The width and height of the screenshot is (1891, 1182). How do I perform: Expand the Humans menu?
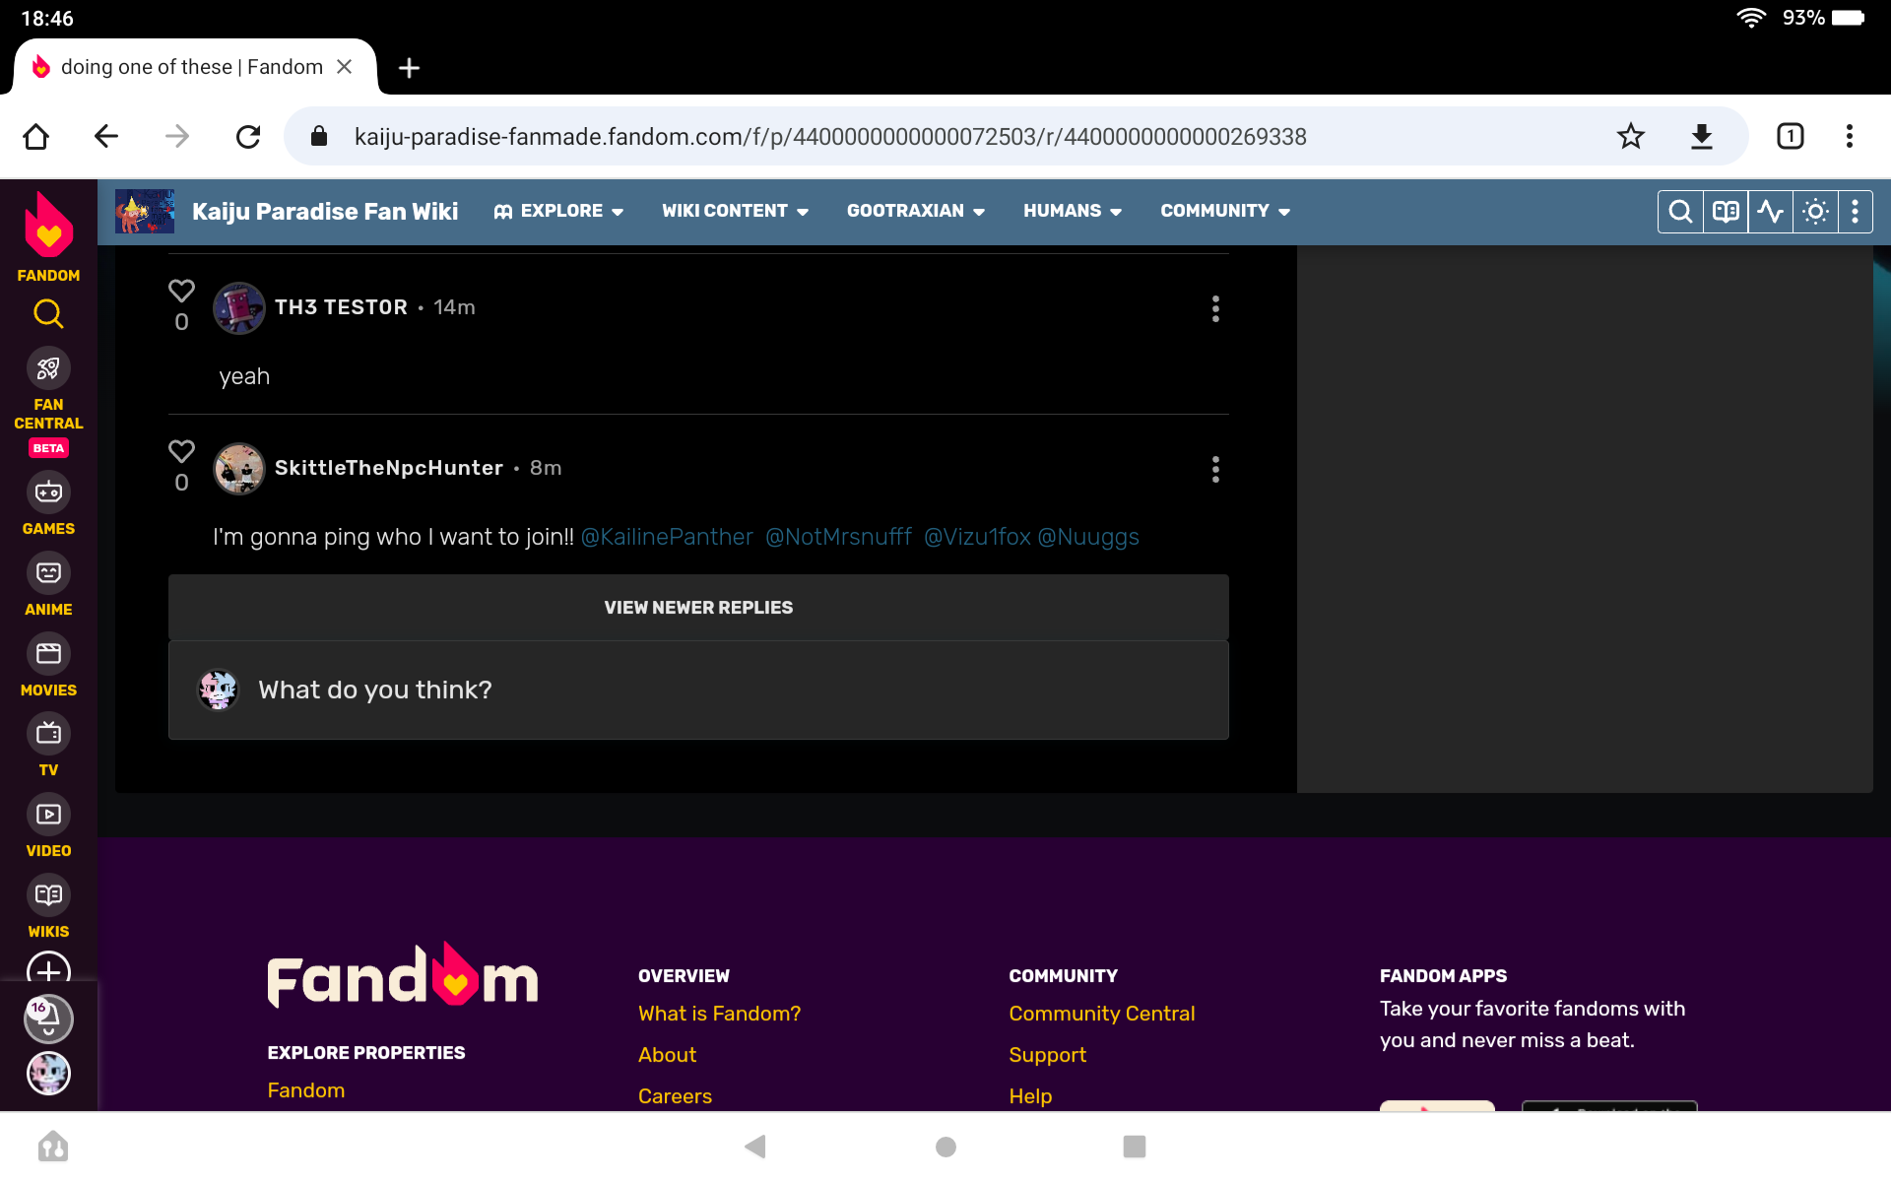(1073, 211)
